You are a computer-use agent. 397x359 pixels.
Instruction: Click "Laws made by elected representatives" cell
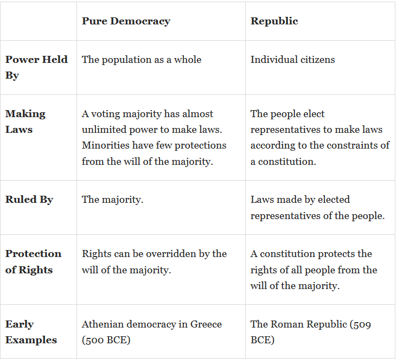point(317,207)
